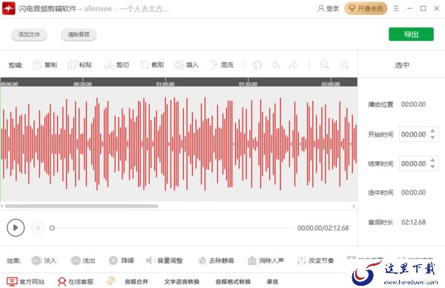Select the Cut (剪切) scissors tool

(x=116, y=65)
